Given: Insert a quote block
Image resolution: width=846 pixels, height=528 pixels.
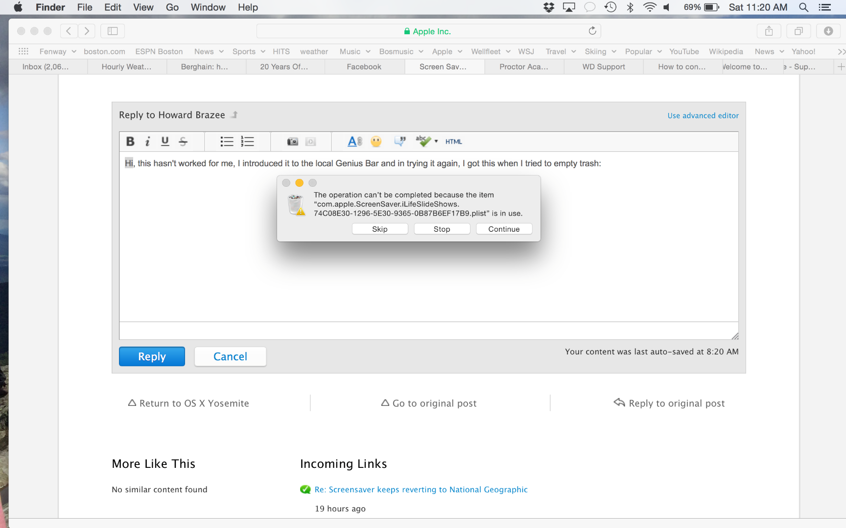Looking at the screenshot, I should 400,141.
